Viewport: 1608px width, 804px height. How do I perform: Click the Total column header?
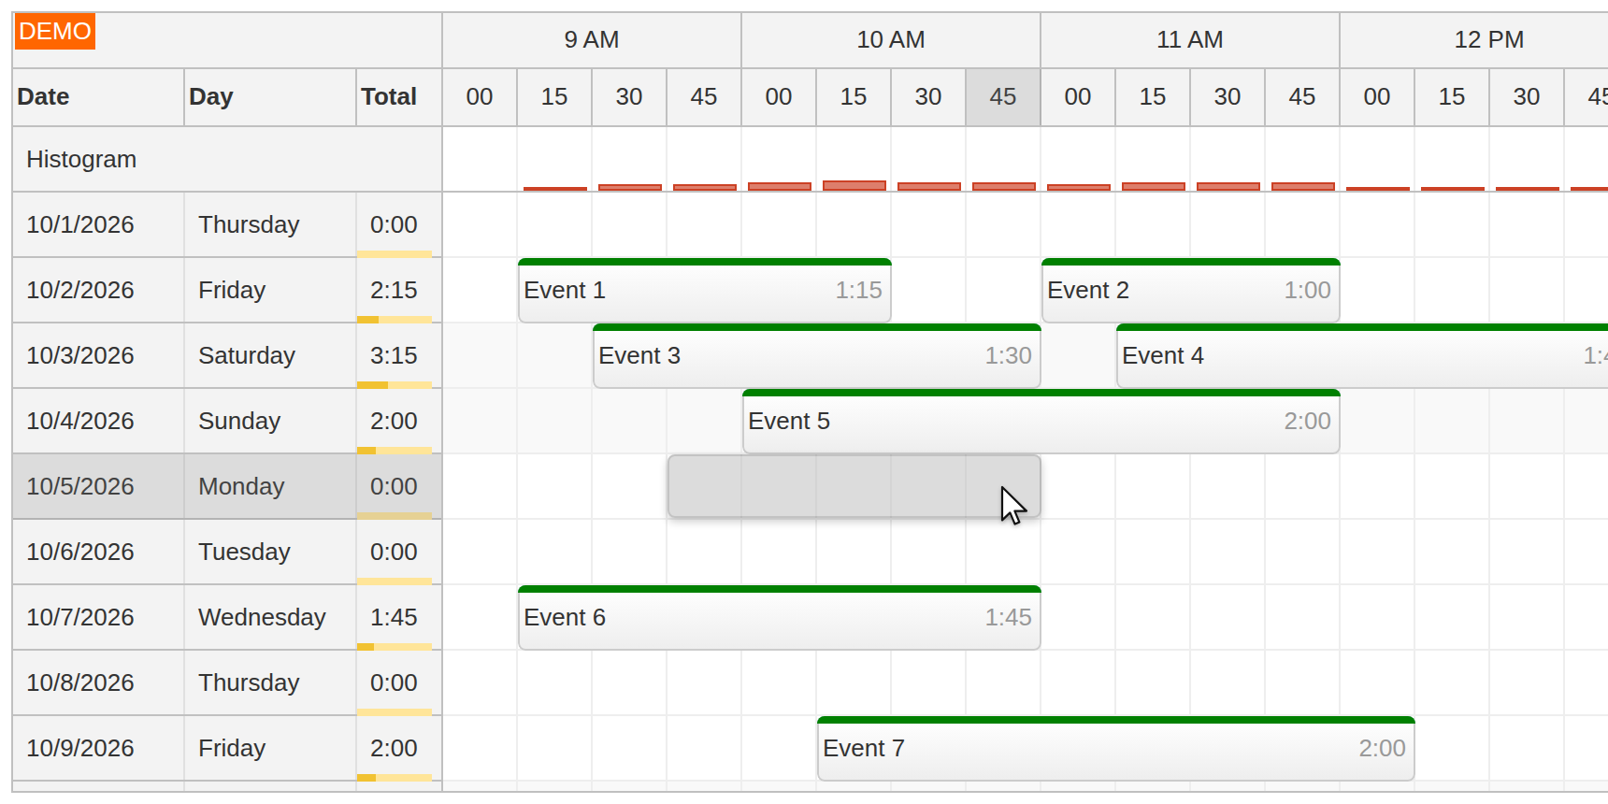(399, 97)
